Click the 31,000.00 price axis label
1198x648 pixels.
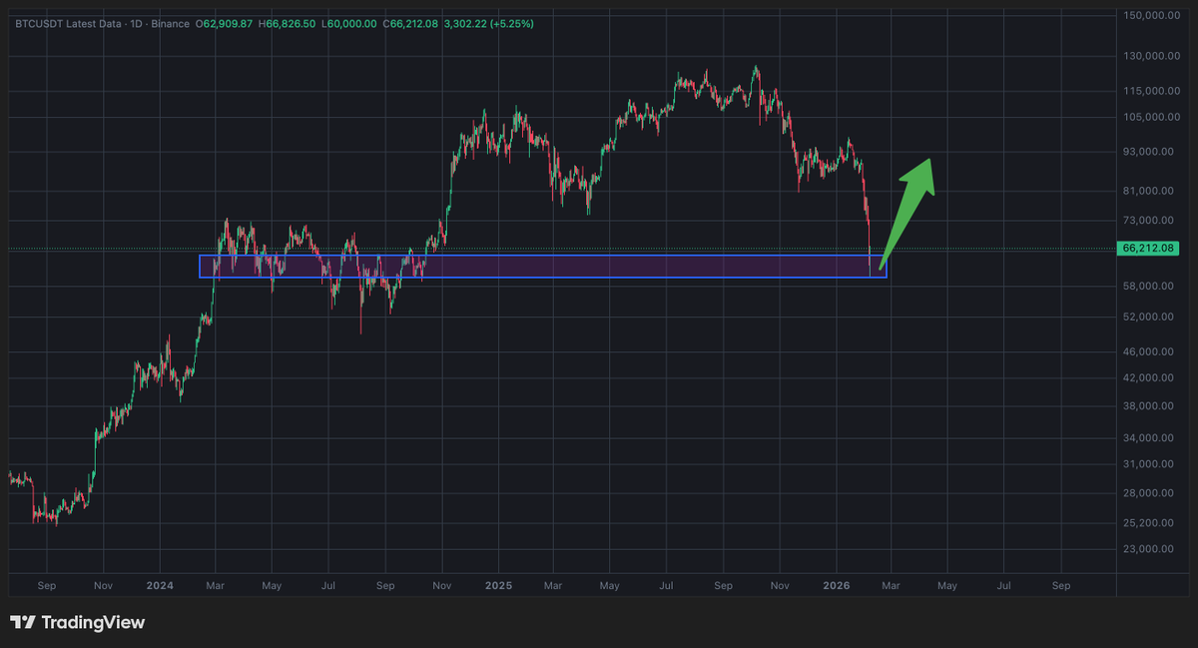click(1148, 464)
